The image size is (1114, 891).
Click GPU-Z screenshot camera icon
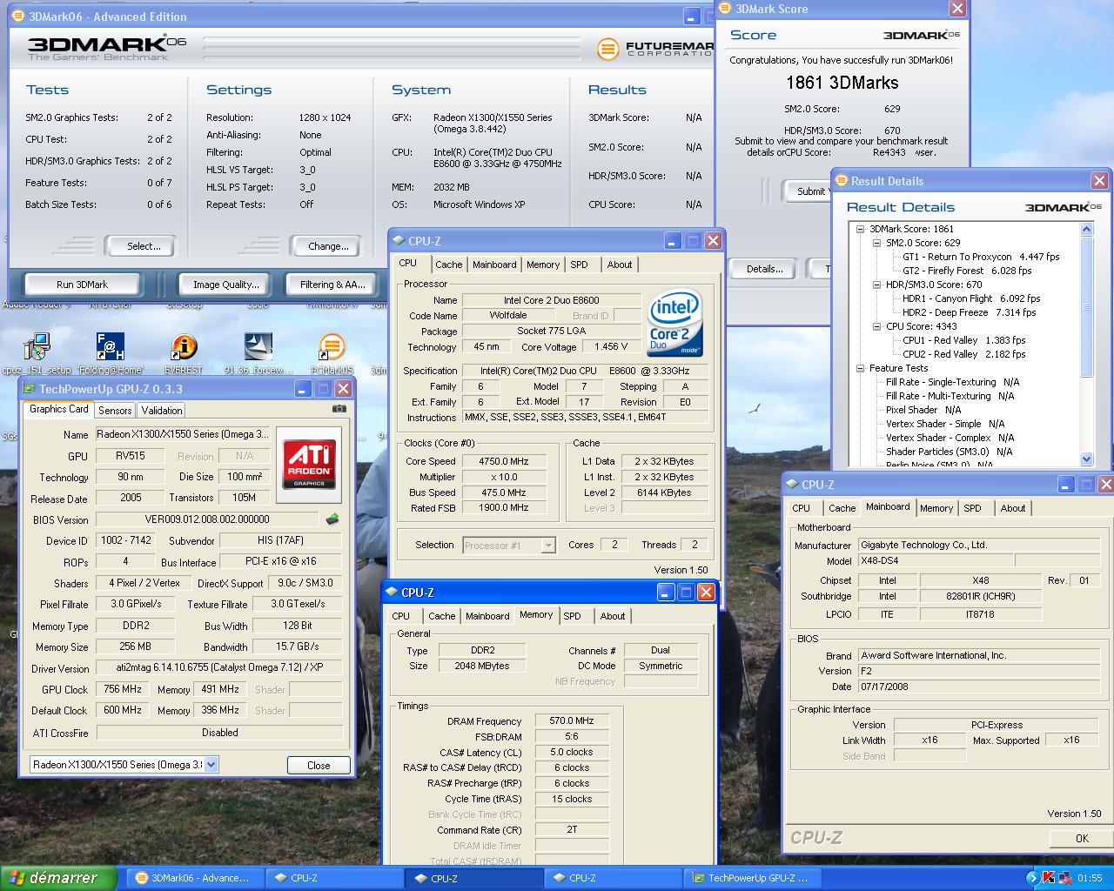click(x=339, y=409)
